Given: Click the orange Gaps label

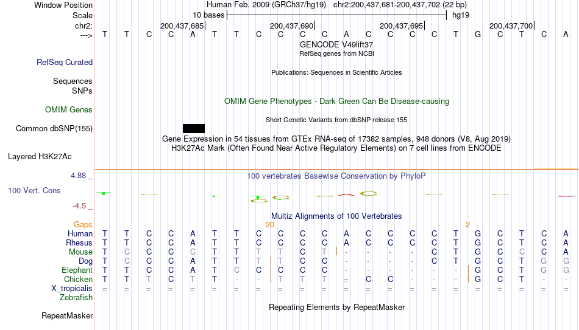Looking at the screenshot, I should coord(83,225).
